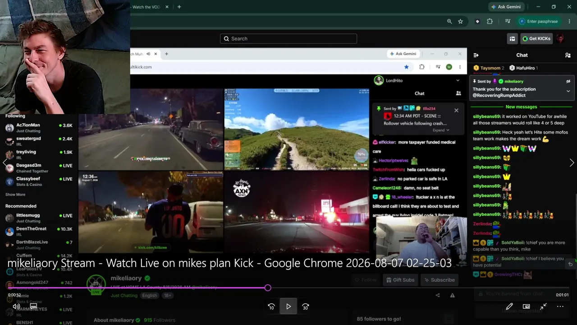Open the Extensions puzzle icon in outer Chrome
The height and width of the screenshot is (325, 577).
point(490,21)
